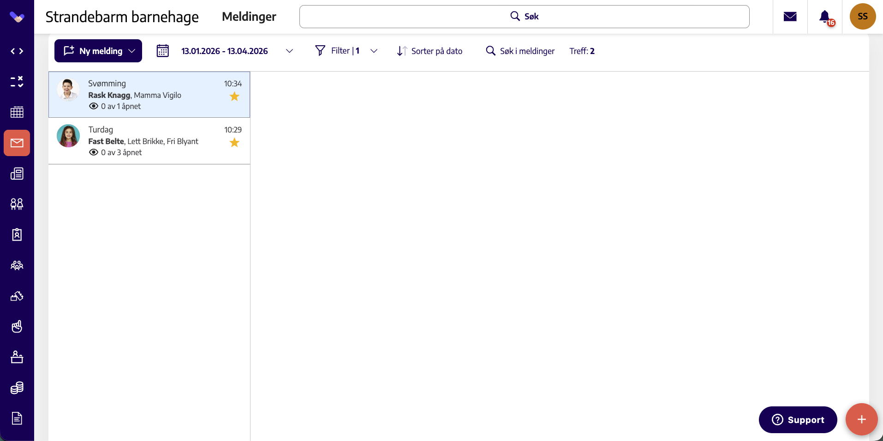Click the sort arrows icon
This screenshot has width=883, height=441.
point(402,51)
